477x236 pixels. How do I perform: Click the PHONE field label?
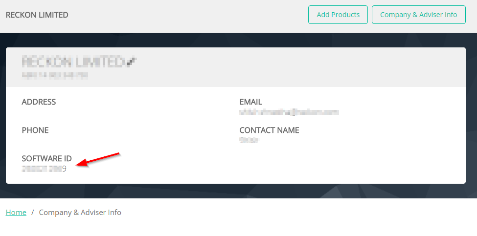tap(35, 130)
